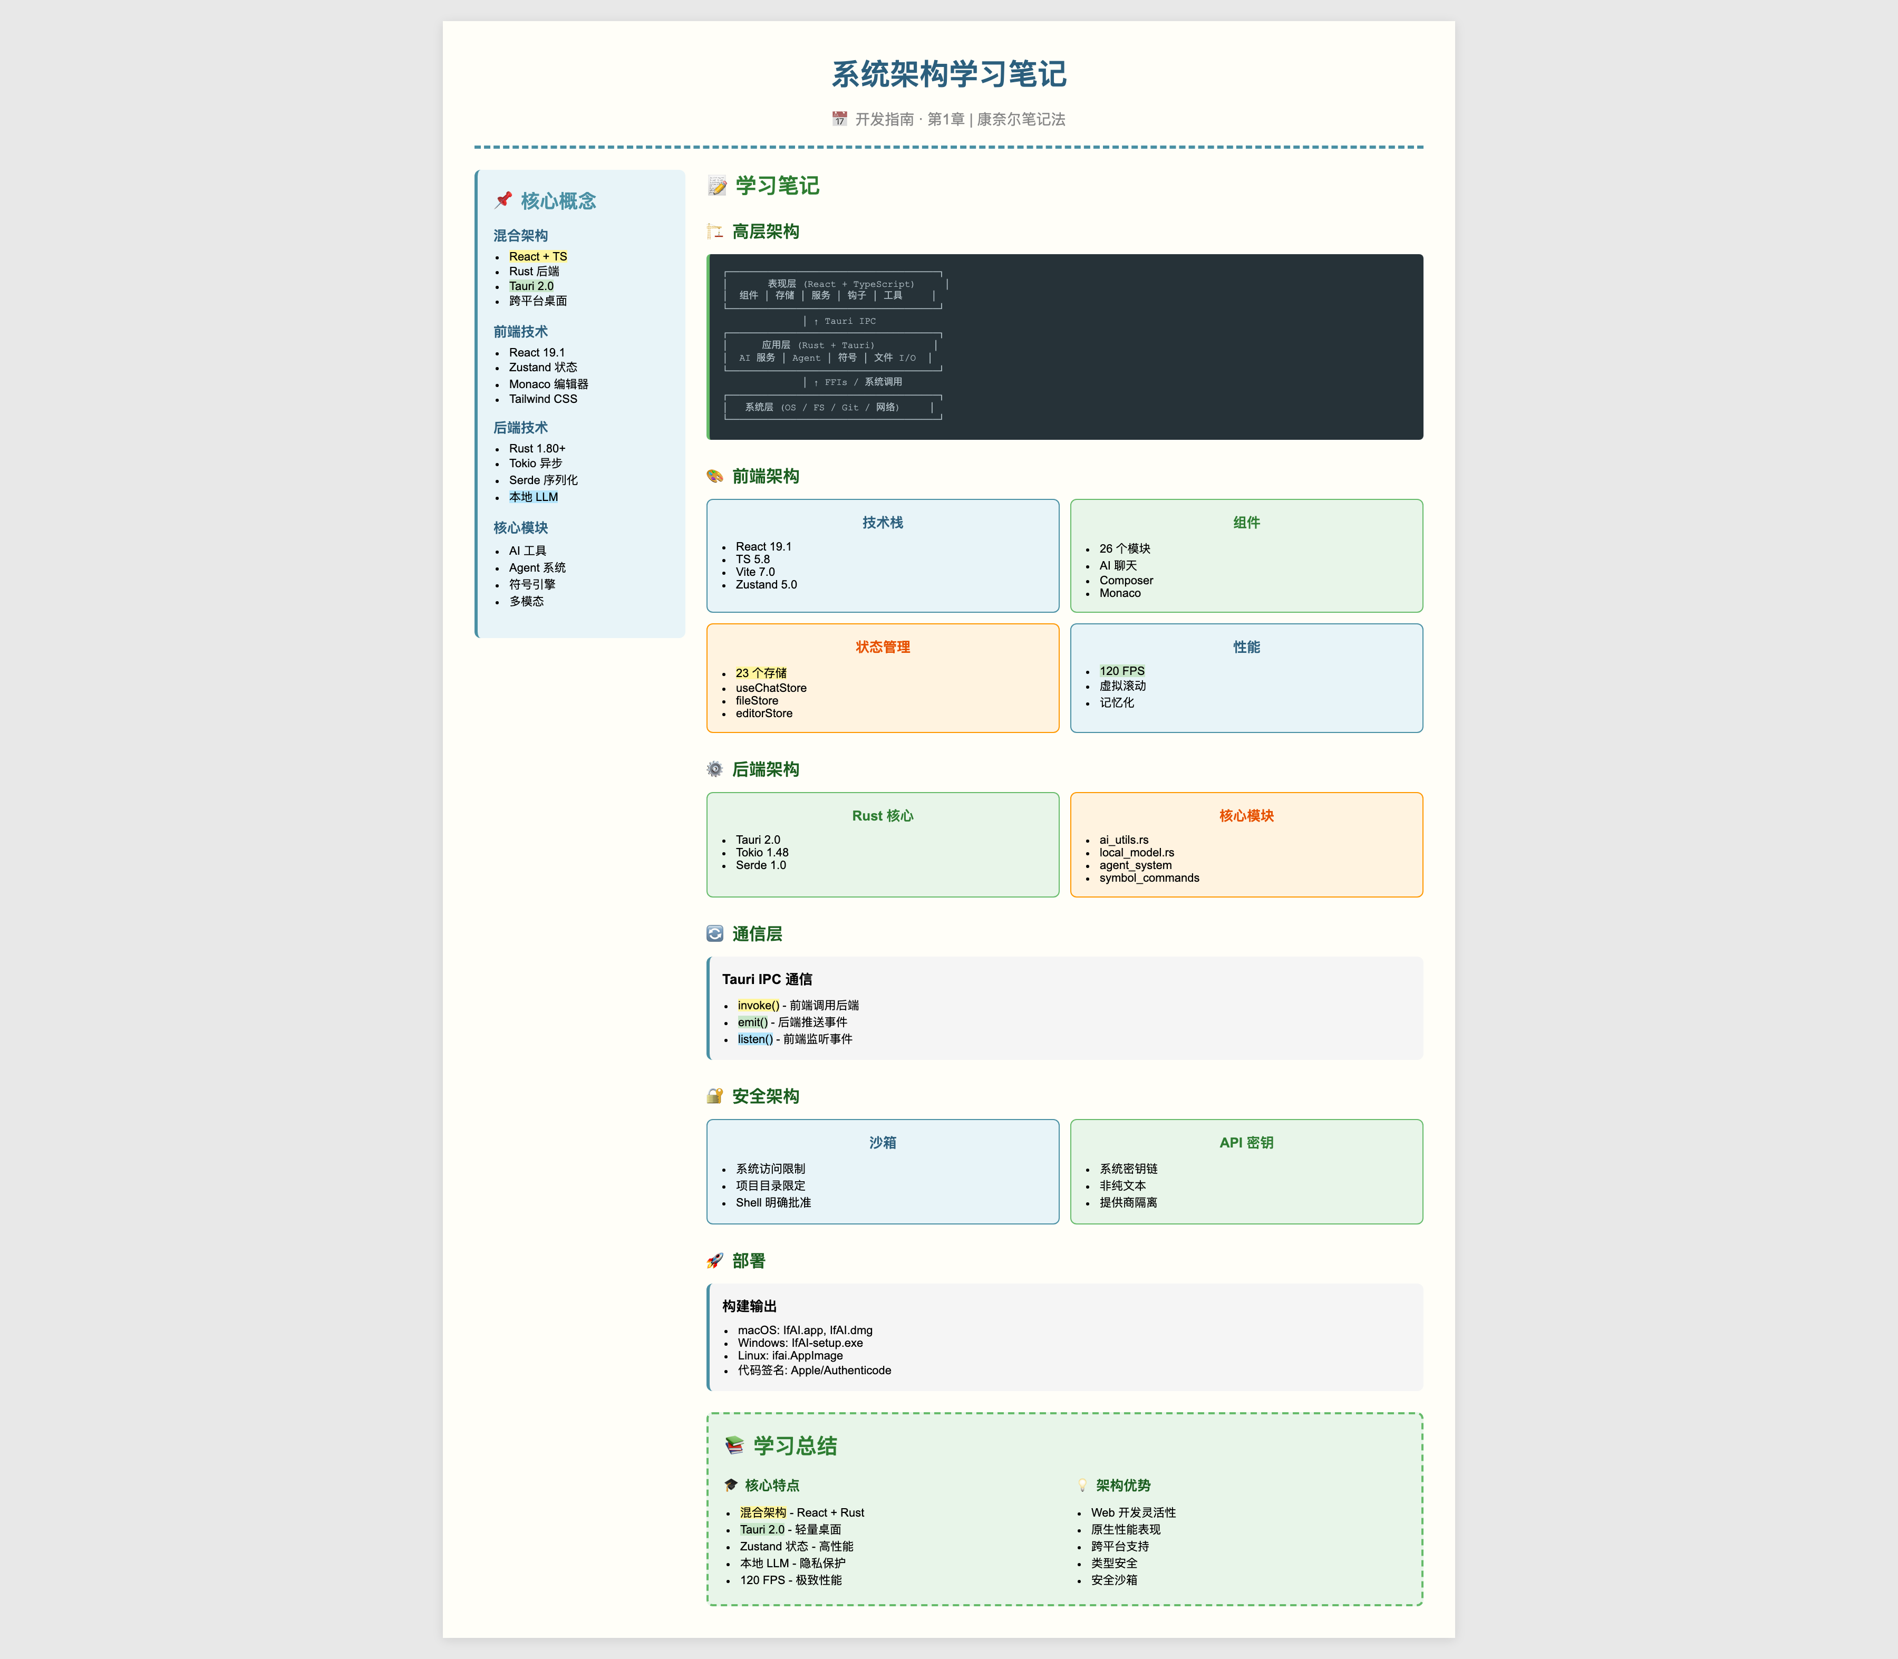Screen dimensions: 1898x1659
Task: Click the 🚀 rocket icon beside 部署
Action: [713, 1261]
